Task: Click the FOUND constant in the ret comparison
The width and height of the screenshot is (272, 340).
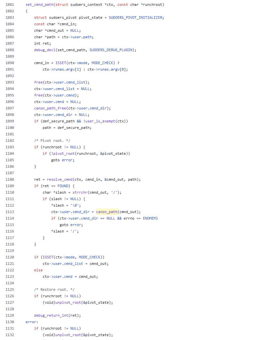Action: pos(63,186)
